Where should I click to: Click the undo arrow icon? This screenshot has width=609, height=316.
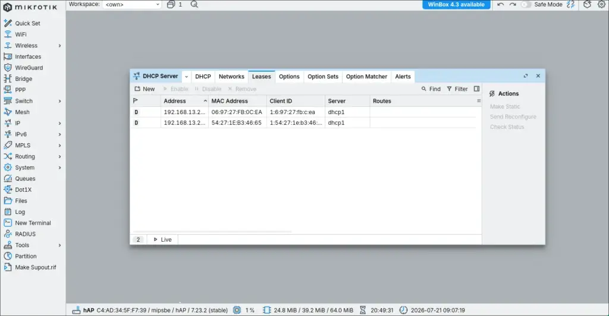pyautogui.click(x=501, y=5)
